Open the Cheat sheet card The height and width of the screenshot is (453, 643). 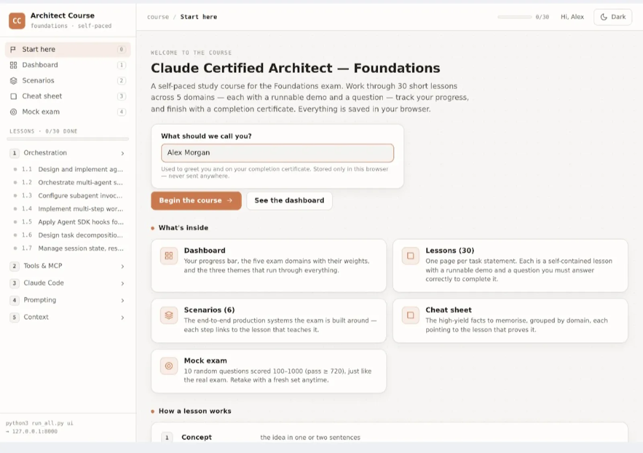tap(510, 320)
